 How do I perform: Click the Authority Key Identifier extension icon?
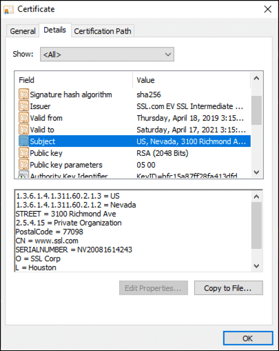(x=23, y=174)
